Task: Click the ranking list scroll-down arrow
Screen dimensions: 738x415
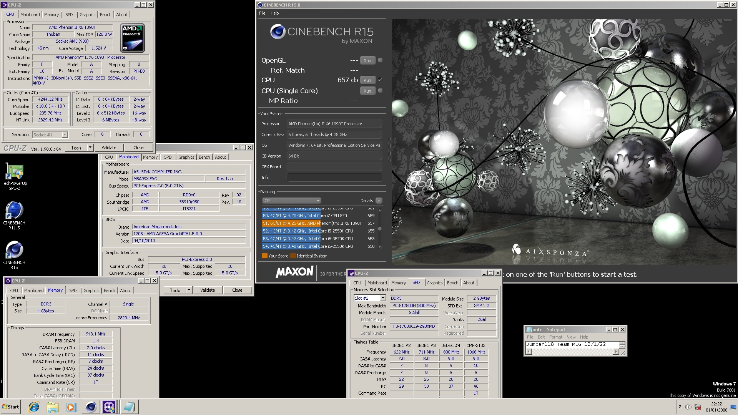Action: (380, 247)
